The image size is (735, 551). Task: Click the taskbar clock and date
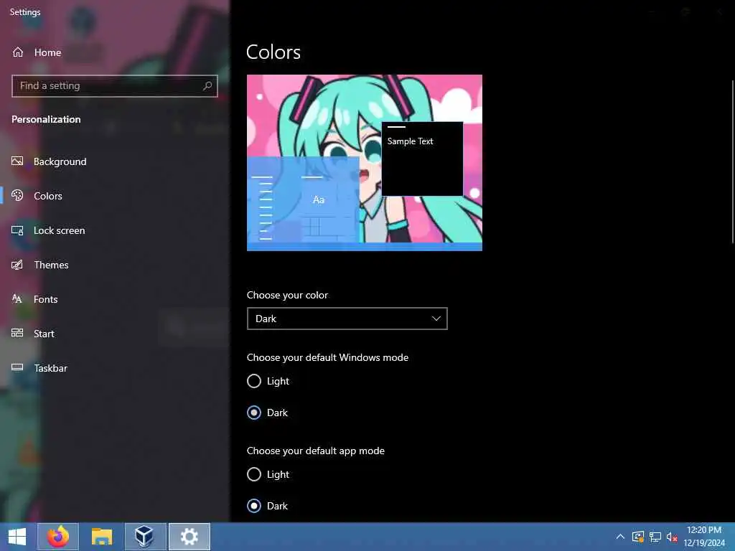point(704,537)
